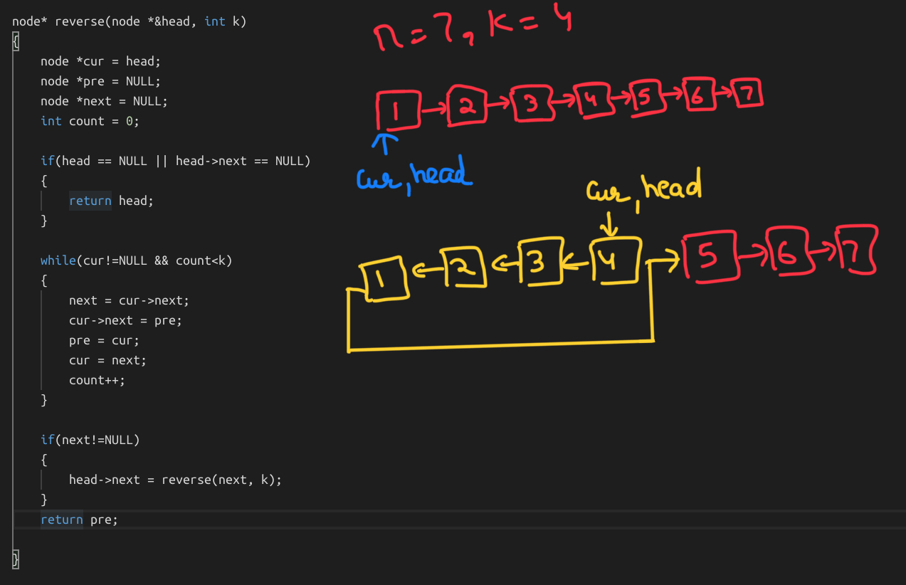Click the 'node *pre = NULL;' declaration
This screenshot has width=906, height=585.
tap(100, 81)
